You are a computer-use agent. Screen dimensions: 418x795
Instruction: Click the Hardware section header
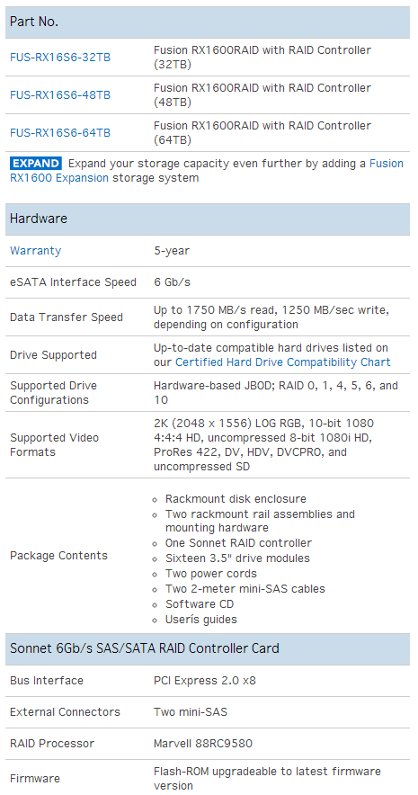click(x=208, y=219)
